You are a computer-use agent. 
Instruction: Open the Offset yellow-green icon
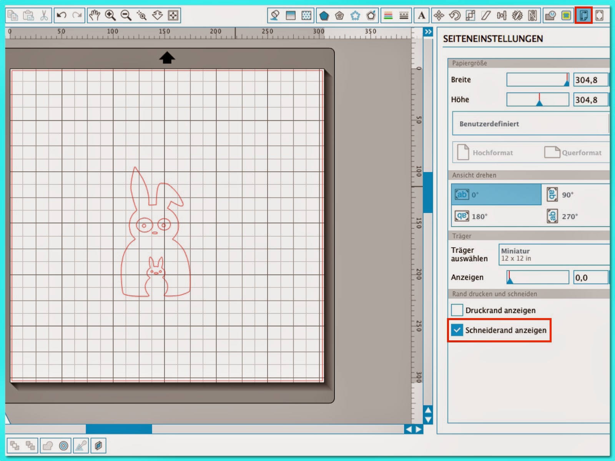tap(566, 15)
